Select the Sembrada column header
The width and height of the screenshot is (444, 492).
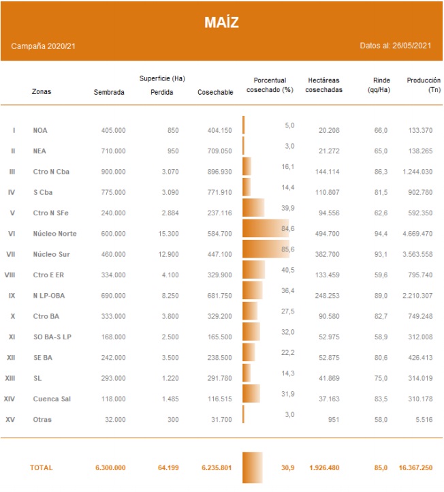point(109,92)
